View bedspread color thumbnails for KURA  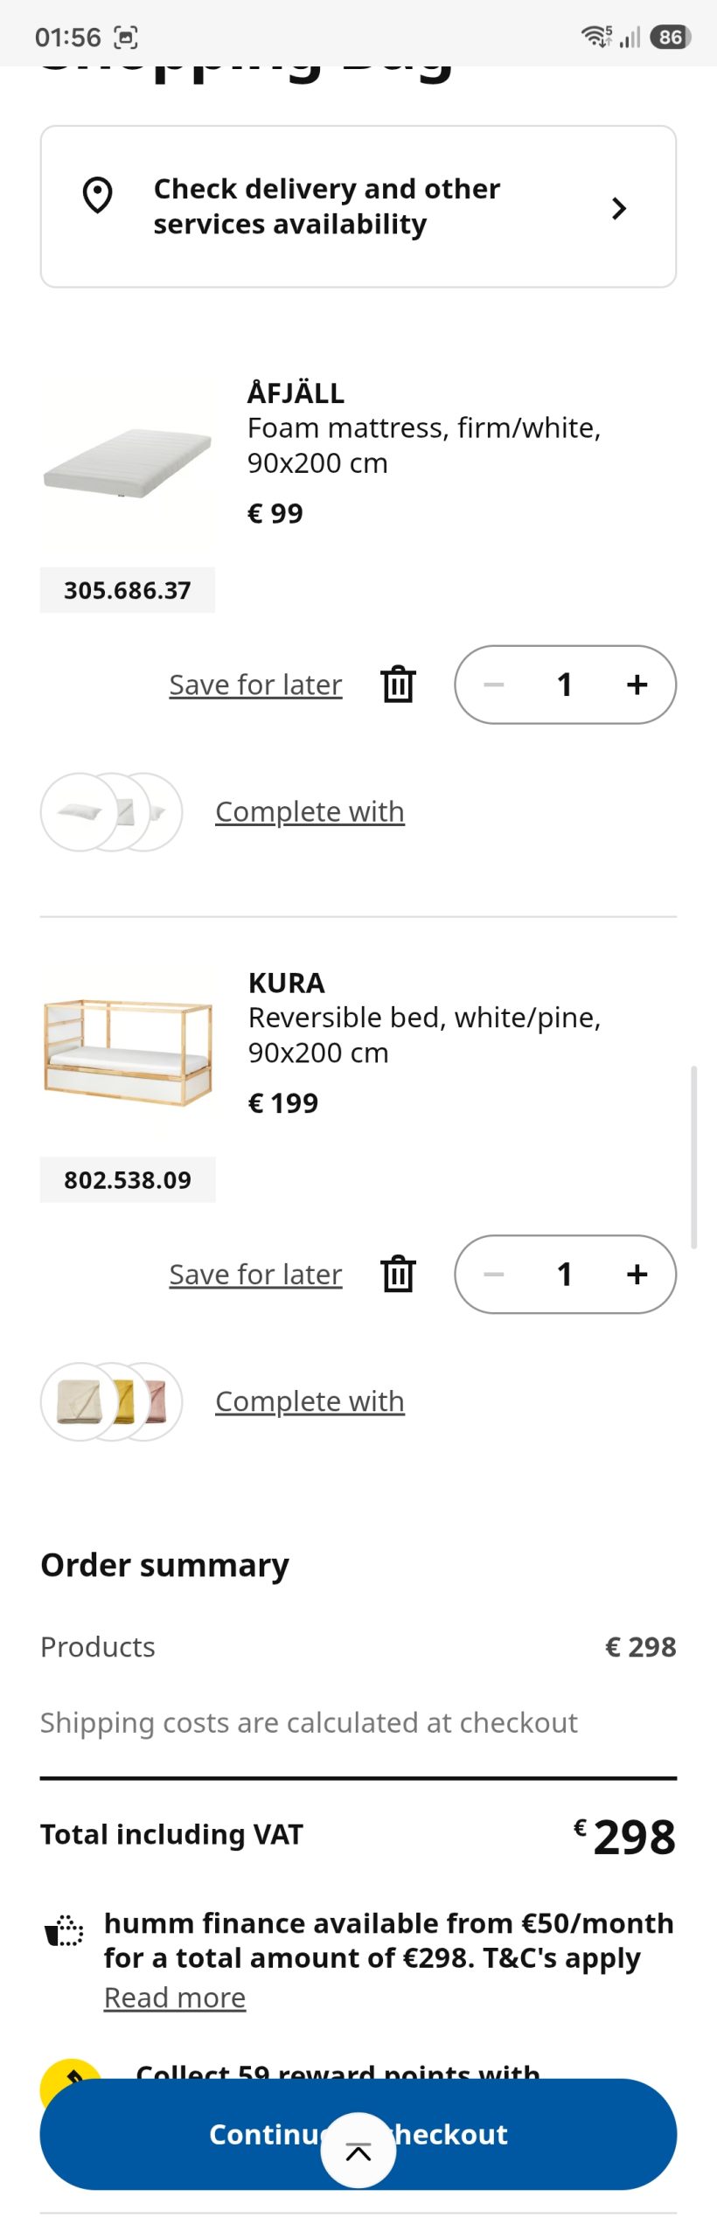coord(111,1401)
